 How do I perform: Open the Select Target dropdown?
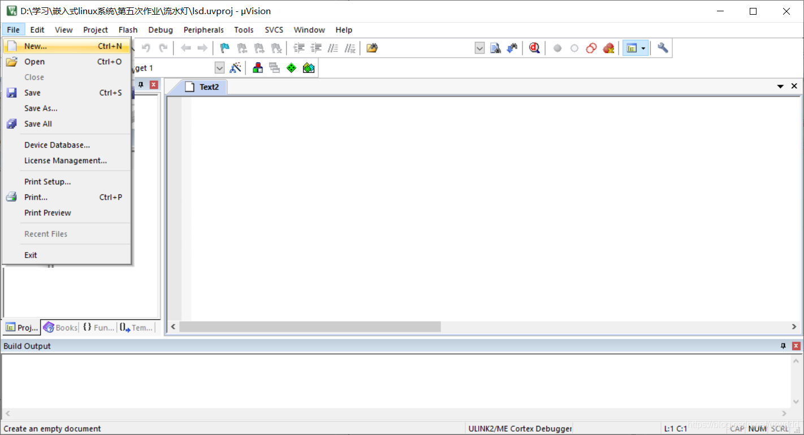click(220, 68)
